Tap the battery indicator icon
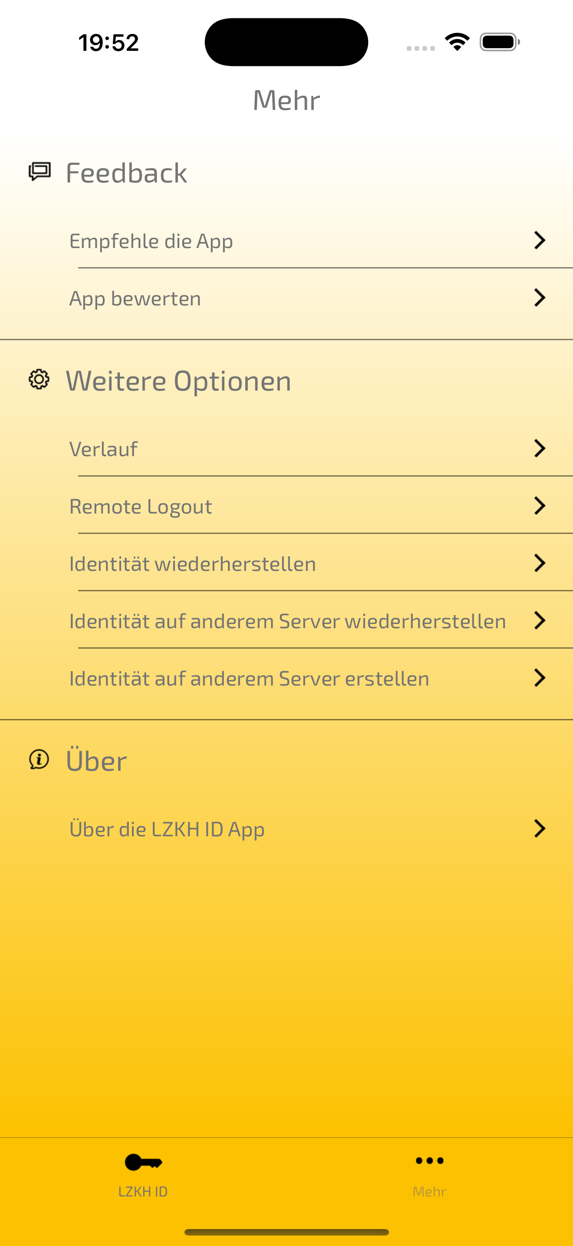Viewport: 573px width, 1246px height. click(500, 42)
